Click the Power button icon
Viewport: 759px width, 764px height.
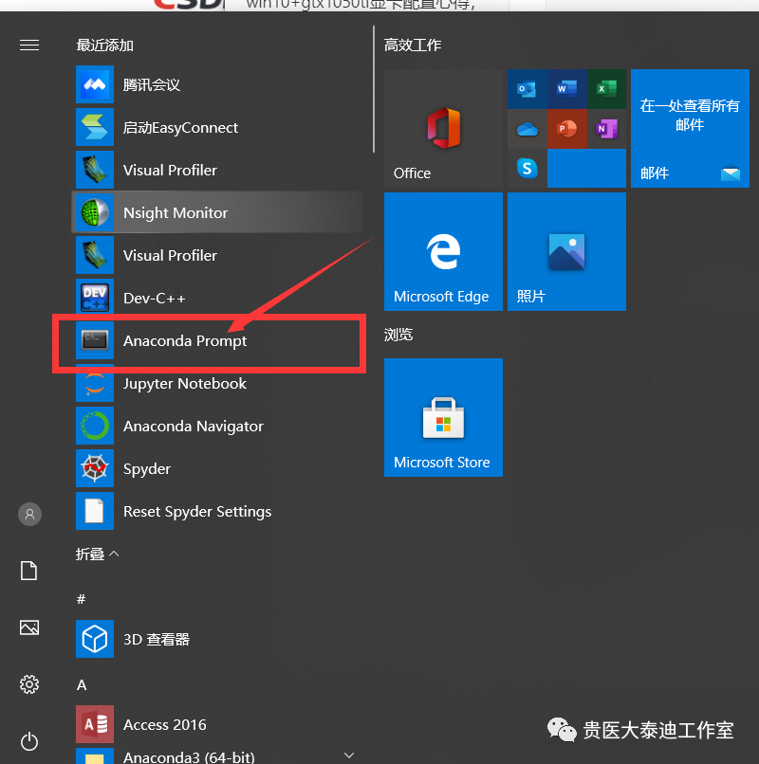(29, 741)
